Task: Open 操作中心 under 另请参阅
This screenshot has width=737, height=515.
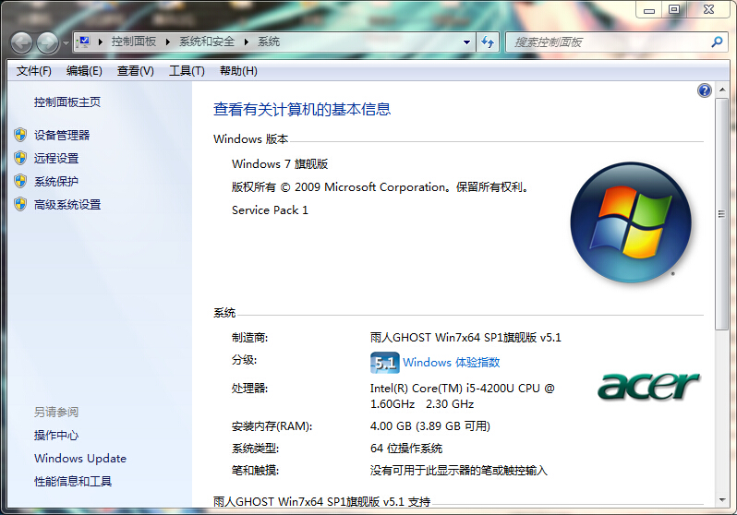Action: click(56, 435)
